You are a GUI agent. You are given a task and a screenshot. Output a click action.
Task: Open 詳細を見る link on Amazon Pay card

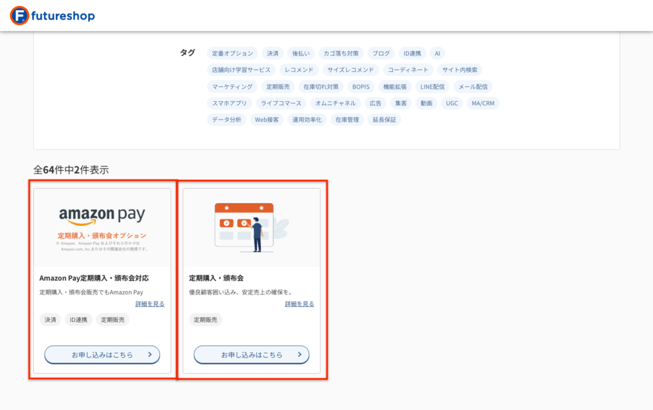point(150,304)
